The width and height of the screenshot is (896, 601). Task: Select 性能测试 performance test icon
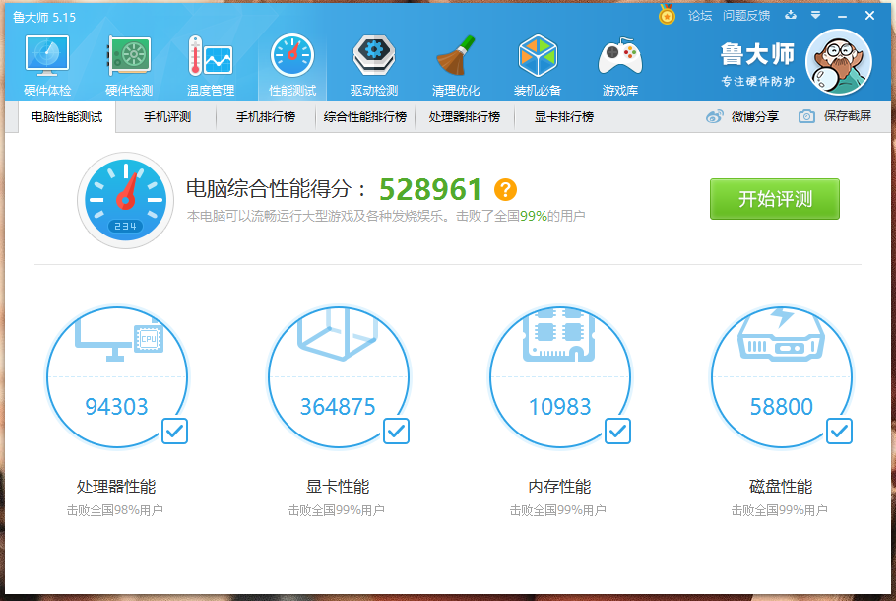pos(292,65)
